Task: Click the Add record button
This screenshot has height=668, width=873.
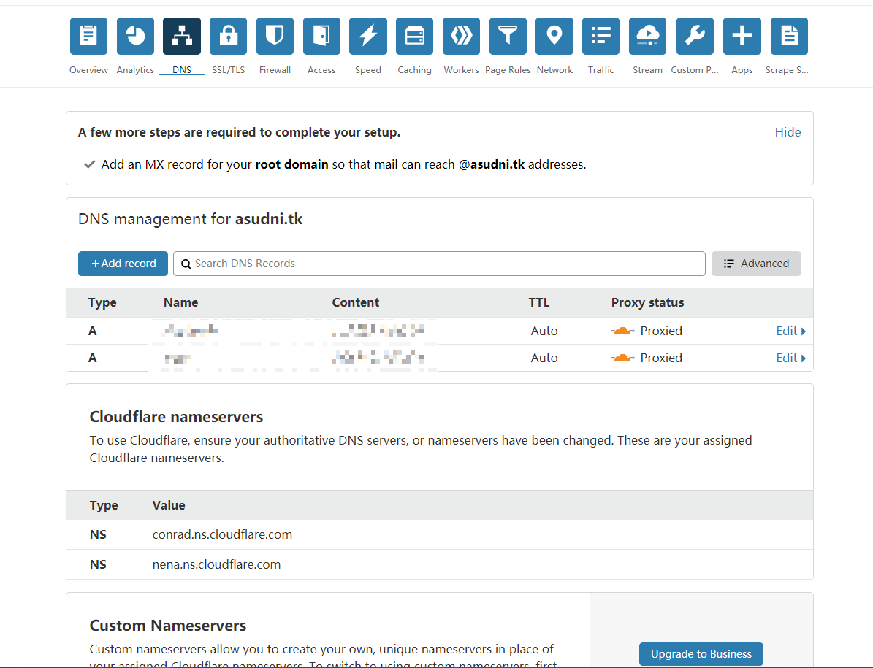Action: pyautogui.click(x=123, y=264)
